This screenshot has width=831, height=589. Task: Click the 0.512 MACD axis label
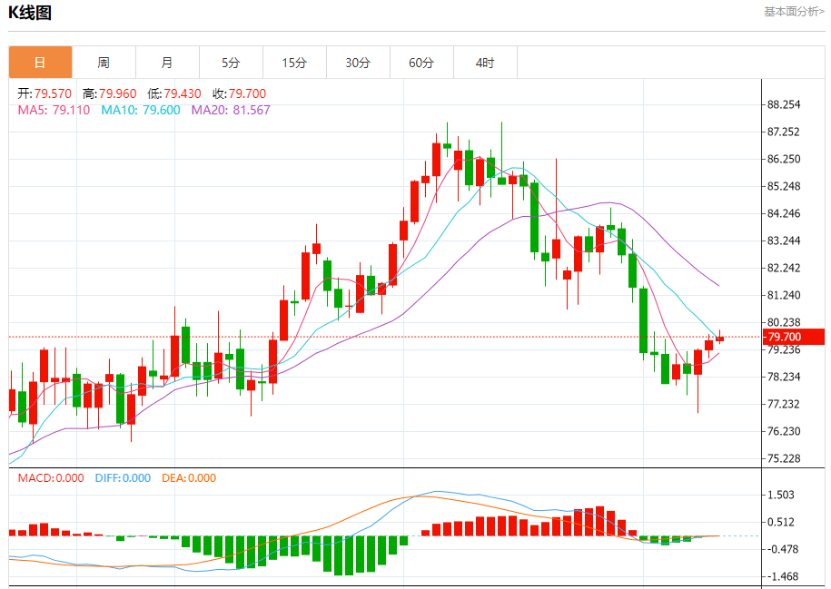tap(781, 522)
